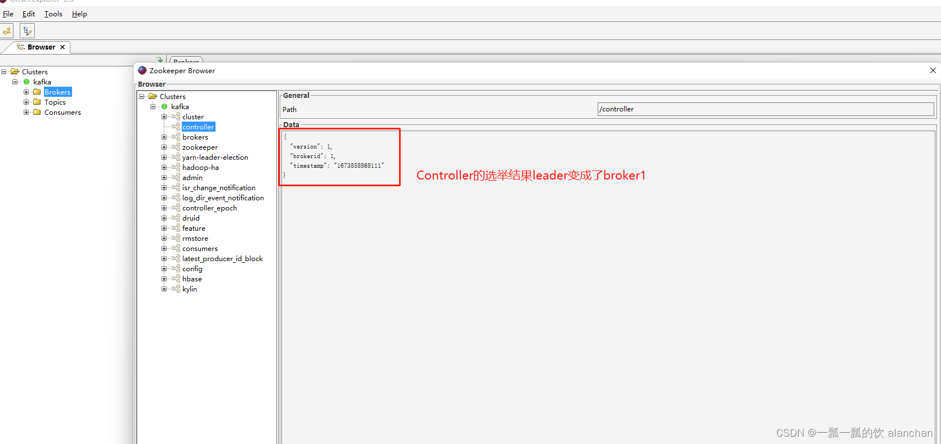This screenshot has height=444, width=941.
Task: Expand the Topics folder
Action: coord(26,102)
